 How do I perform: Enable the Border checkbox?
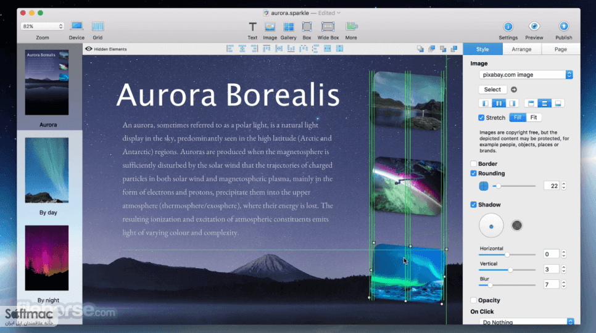coord(473,163)
